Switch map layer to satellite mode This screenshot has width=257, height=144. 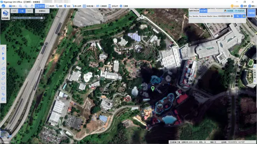22,11
